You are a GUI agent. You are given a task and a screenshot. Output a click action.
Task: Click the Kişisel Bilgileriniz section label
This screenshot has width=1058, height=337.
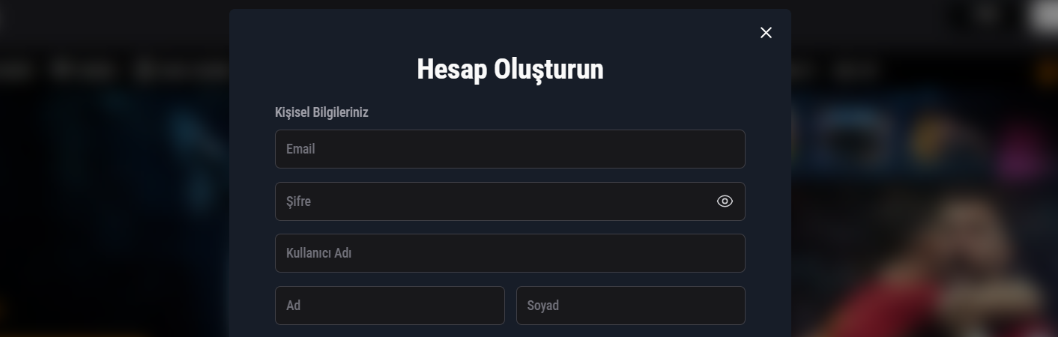click(321, 112)
